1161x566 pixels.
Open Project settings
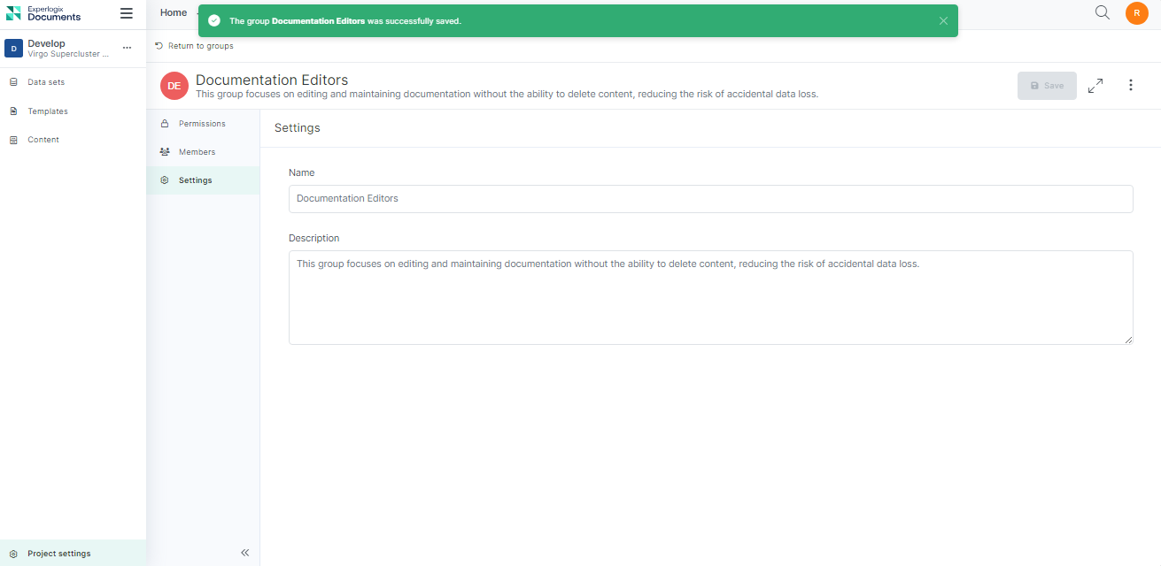pyautogui.click(x=58, y=554)
